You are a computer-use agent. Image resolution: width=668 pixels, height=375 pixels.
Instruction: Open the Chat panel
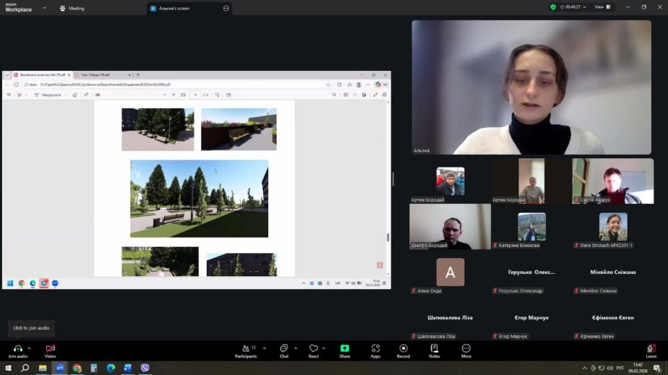click(x=284, y=348)
